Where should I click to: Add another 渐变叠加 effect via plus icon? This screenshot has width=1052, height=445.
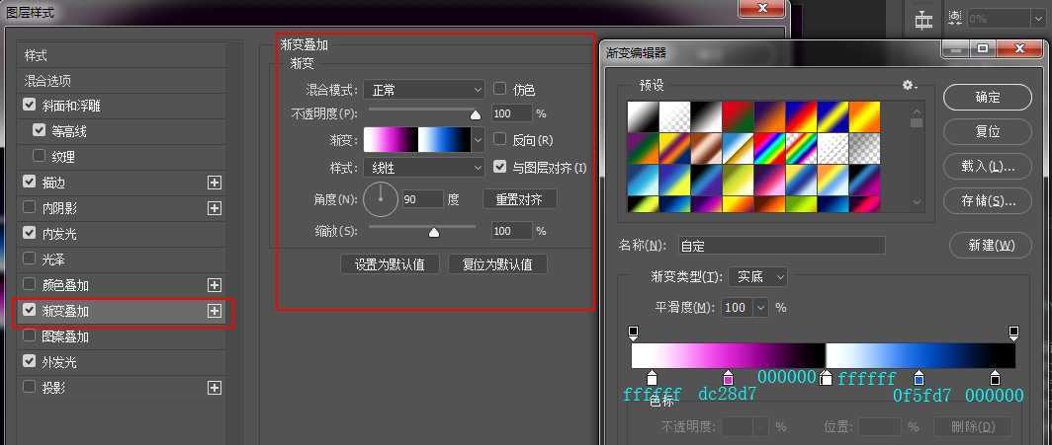point(214,311)
